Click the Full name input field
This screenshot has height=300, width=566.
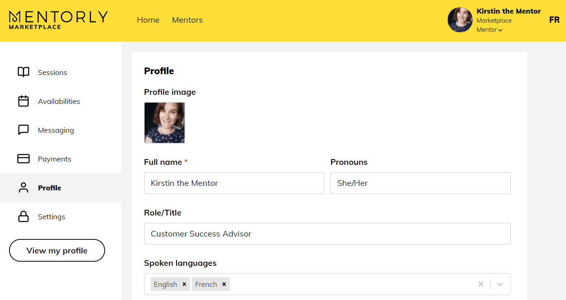(x=234, y=183)
